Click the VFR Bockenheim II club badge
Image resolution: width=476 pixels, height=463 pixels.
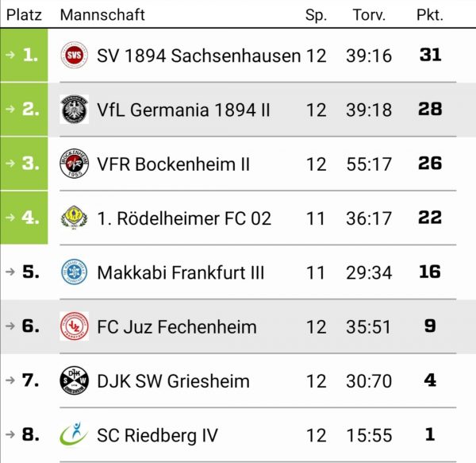(x=74, y=164)
